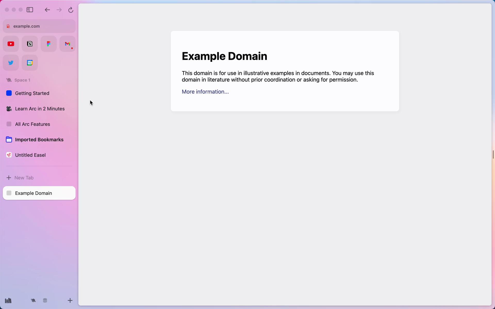Click the Twitter pinned app icon
The image size is (495, 309).
[11, 63]
